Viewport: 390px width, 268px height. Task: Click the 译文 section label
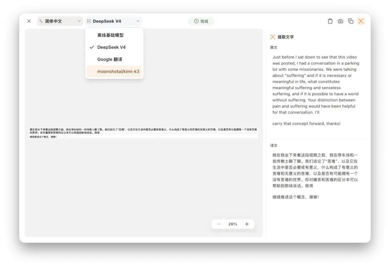coord(274,146)
